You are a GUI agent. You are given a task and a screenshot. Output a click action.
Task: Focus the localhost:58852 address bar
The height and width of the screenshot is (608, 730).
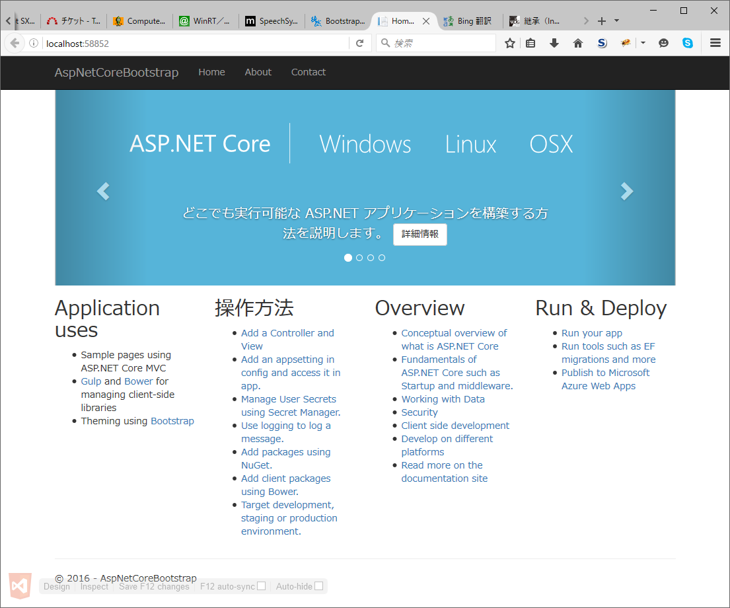[196, 44]
